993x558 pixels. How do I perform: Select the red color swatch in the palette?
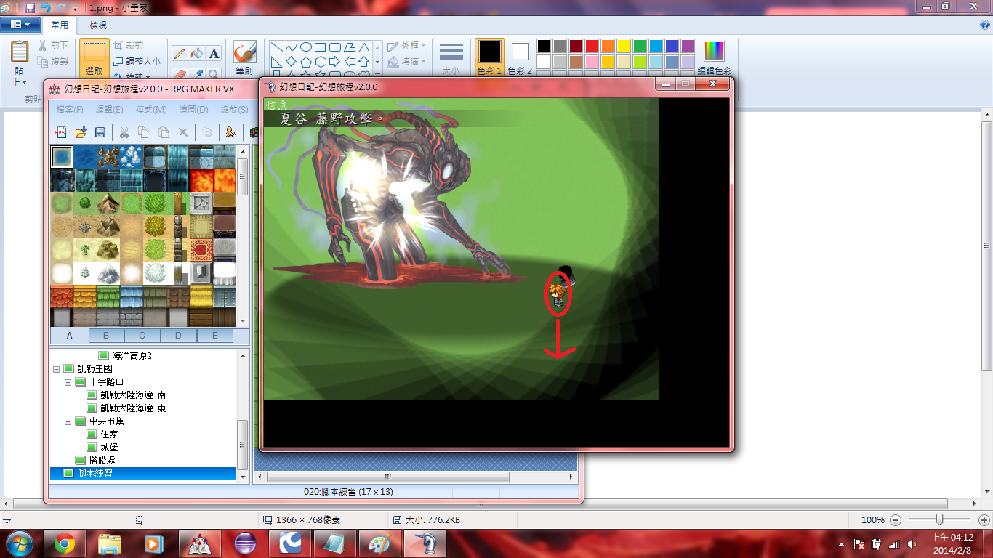592,46
